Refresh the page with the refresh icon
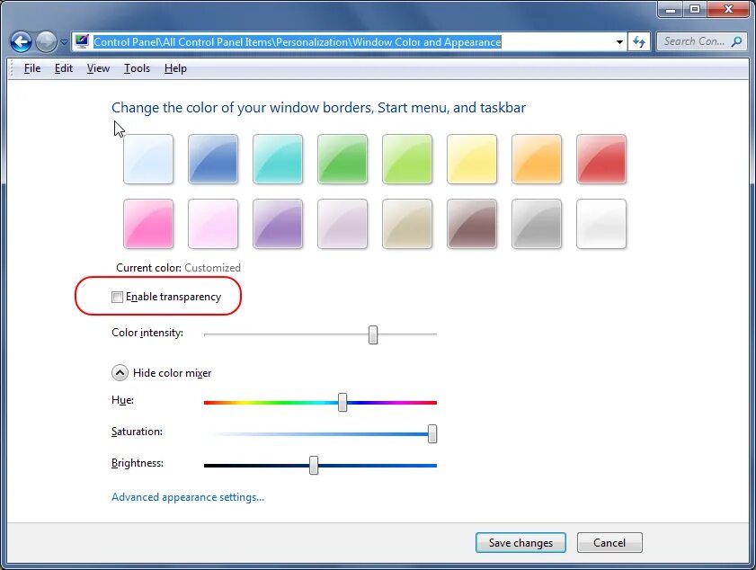The width and height of the screenshot is (756, 570). 639,42
